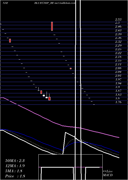Viewport: 128px width, 180px height.
Task: Click the 1.9 price axis label
Action: click(x=118, y=87)
